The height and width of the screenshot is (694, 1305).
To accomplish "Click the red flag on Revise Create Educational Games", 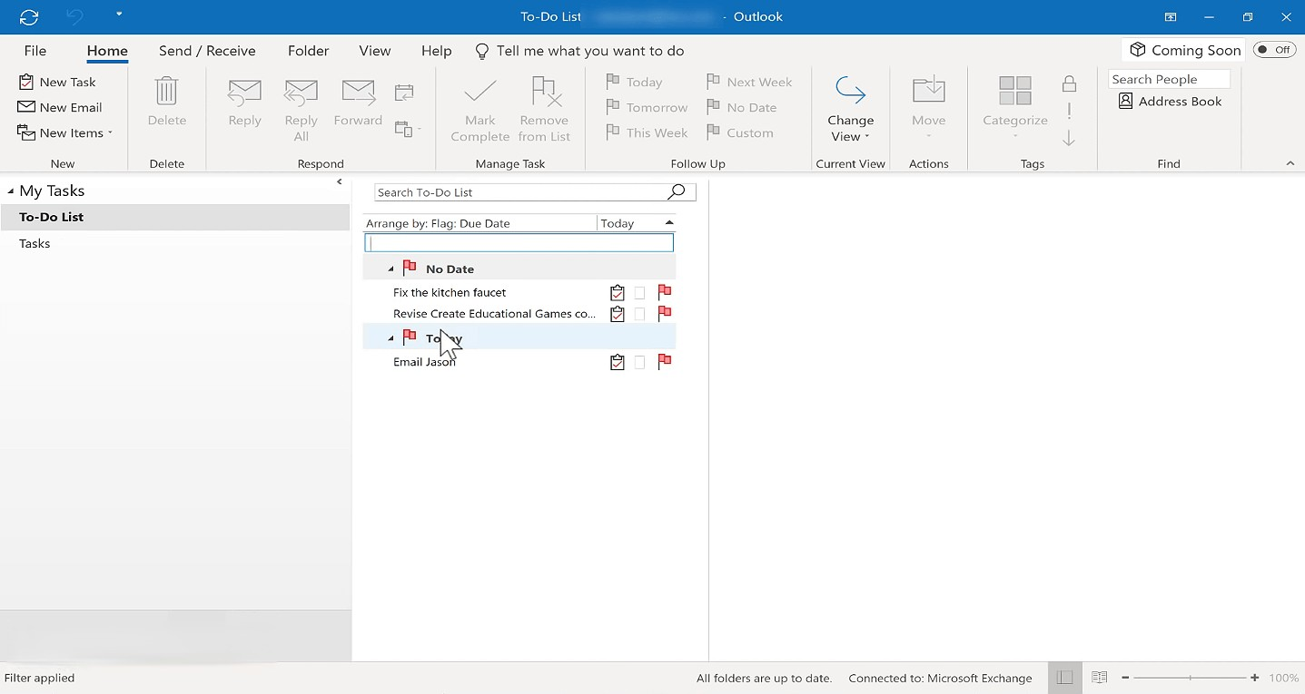I will [x=665, y=314].
